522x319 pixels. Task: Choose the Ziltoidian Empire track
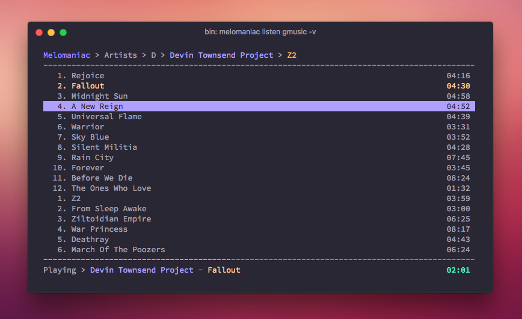coord(259,219)
